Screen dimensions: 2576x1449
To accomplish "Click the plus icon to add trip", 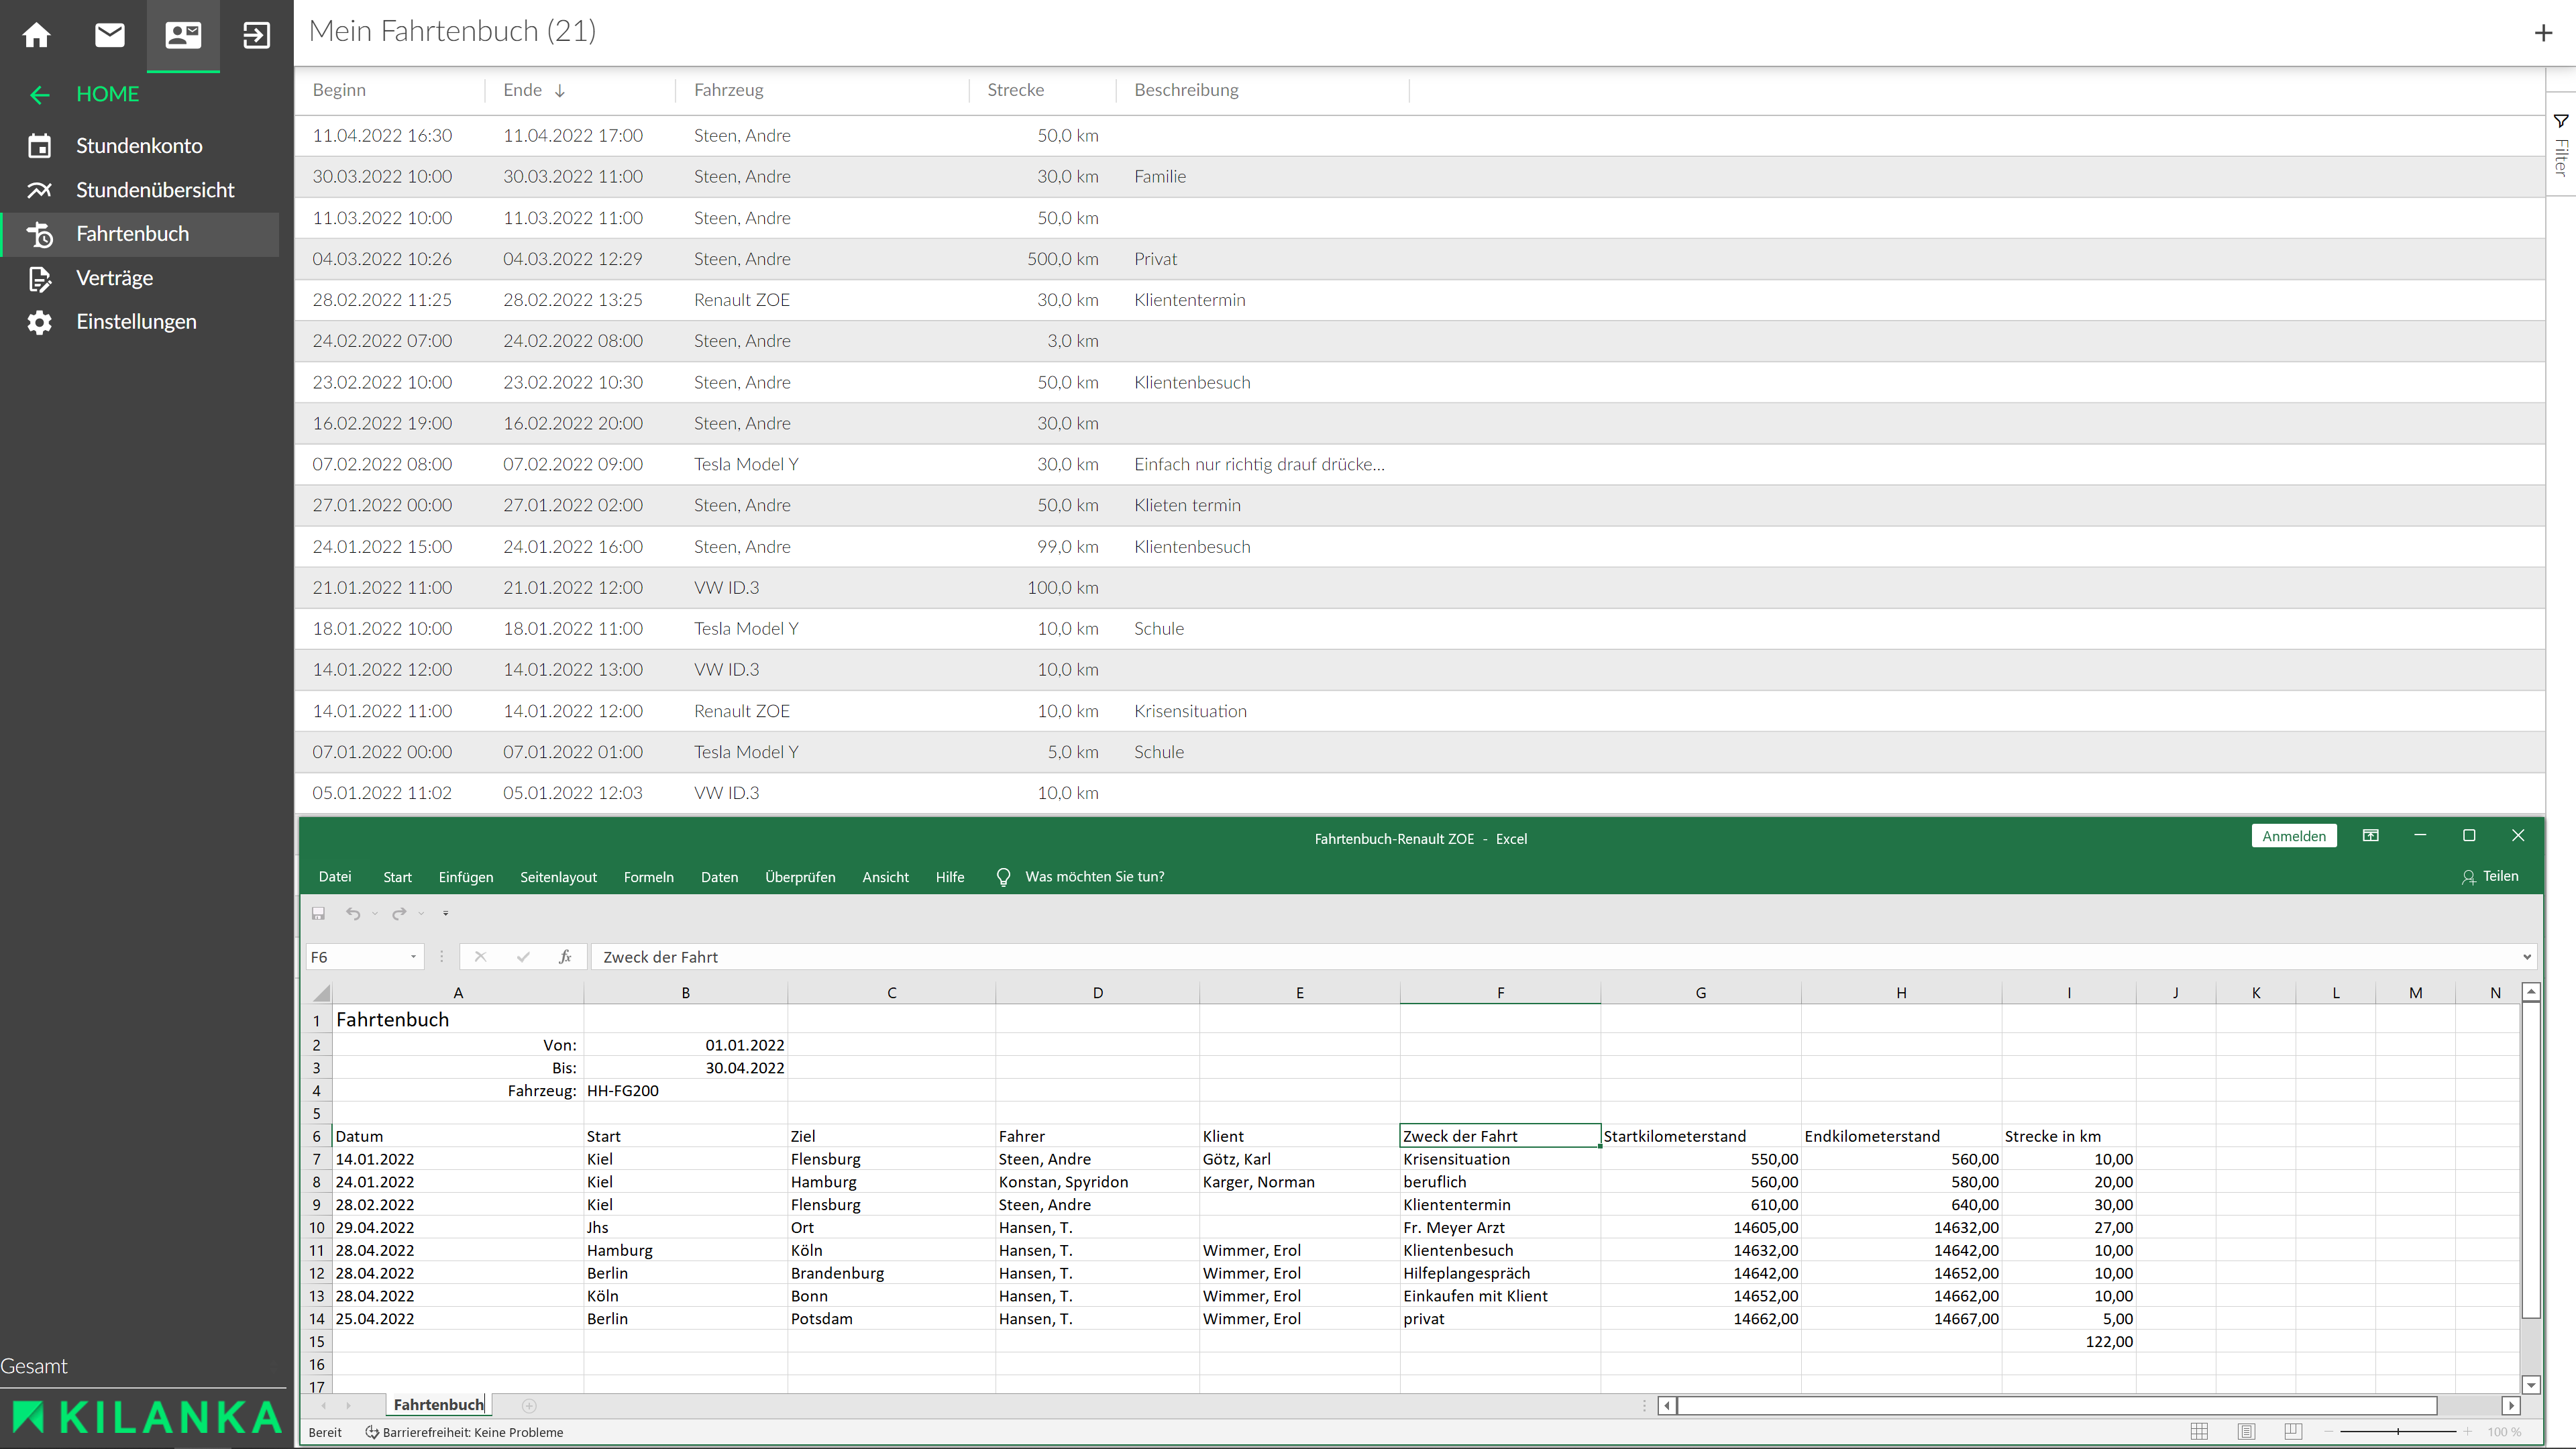I will pyautogui.click(x=2543, y=33).
